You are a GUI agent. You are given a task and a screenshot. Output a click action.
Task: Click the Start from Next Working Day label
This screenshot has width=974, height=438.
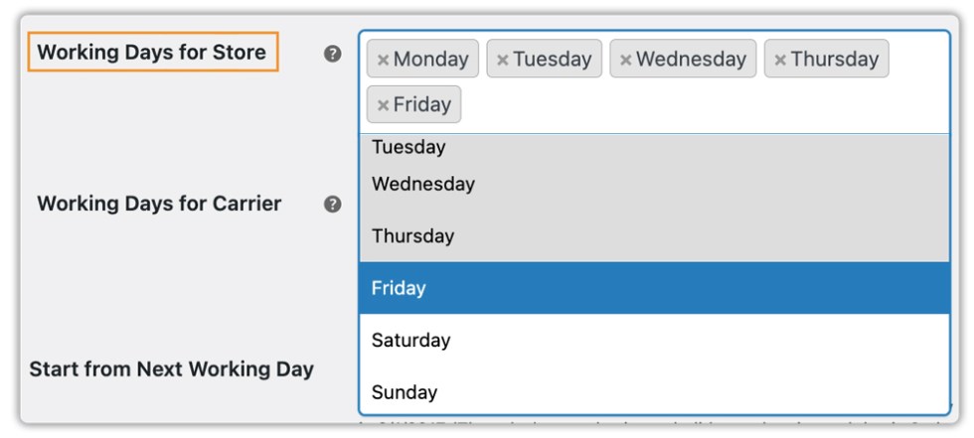pos(171,369)
